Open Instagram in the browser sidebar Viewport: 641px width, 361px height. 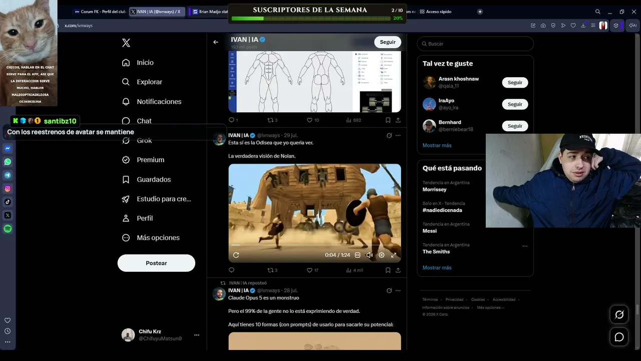(8, 189)
